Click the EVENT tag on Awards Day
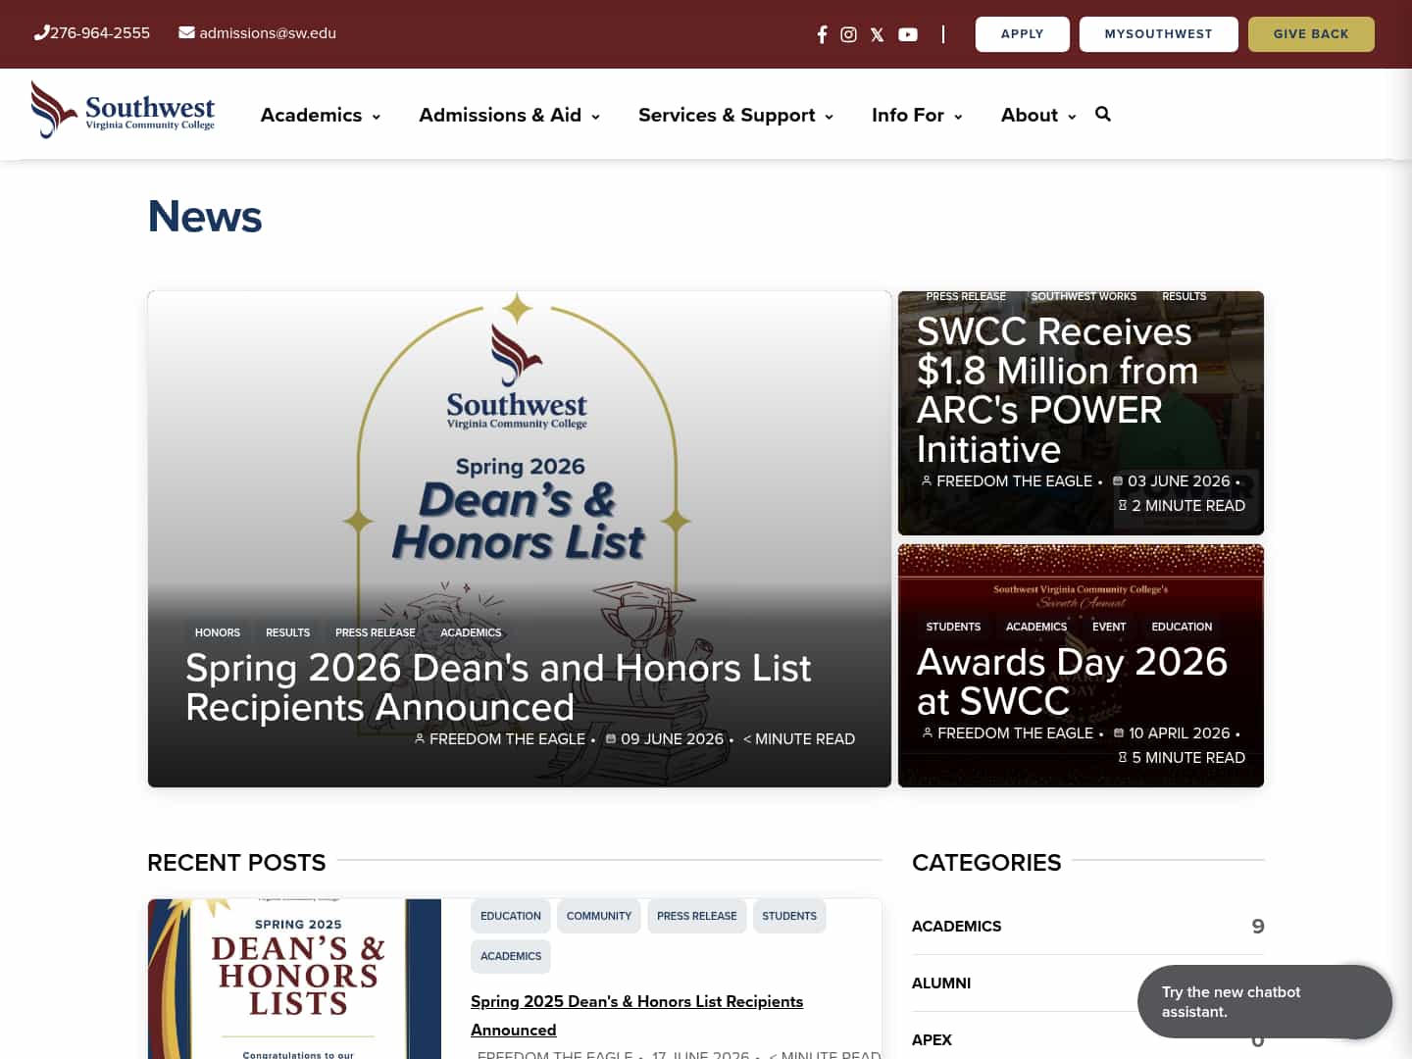The width and height of the screenshot is (1412, 1059). (x=1109, y=627)
